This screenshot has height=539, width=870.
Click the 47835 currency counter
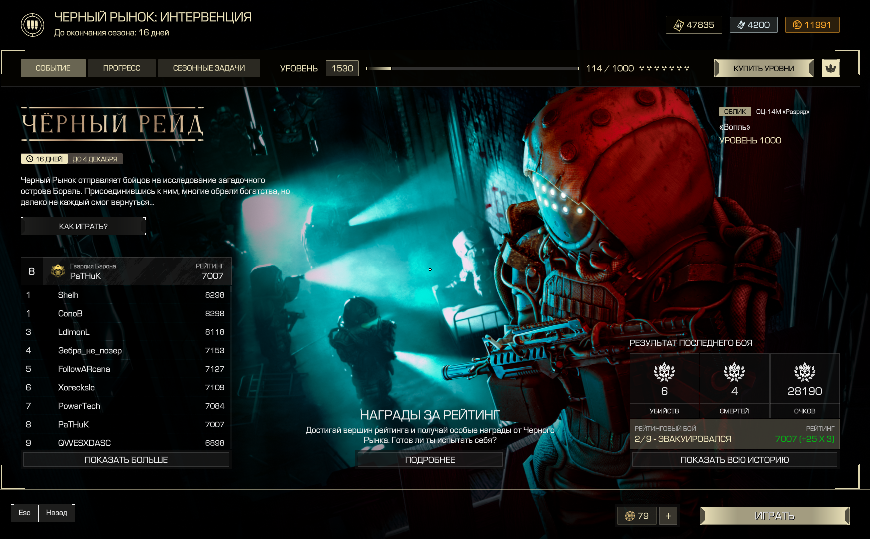tap(694, 25)
